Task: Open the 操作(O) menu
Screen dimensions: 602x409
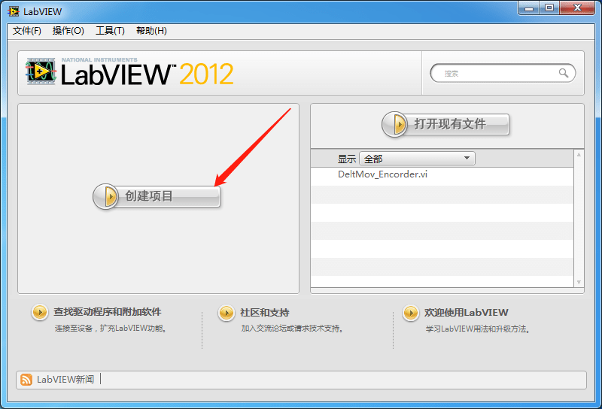Action: [68, 31]
